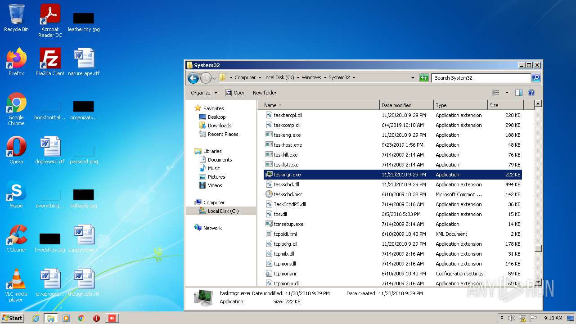
Task: Launch FileZilla Client desktop shortcut
Action: (50, 62)
